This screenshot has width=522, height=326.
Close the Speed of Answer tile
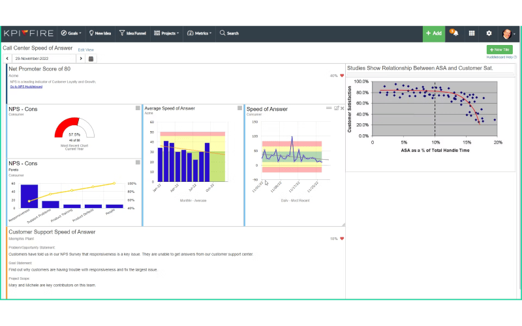click(343, 108)
